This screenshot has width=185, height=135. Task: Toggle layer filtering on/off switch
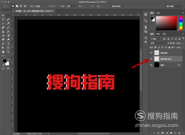tap(183, 39)
